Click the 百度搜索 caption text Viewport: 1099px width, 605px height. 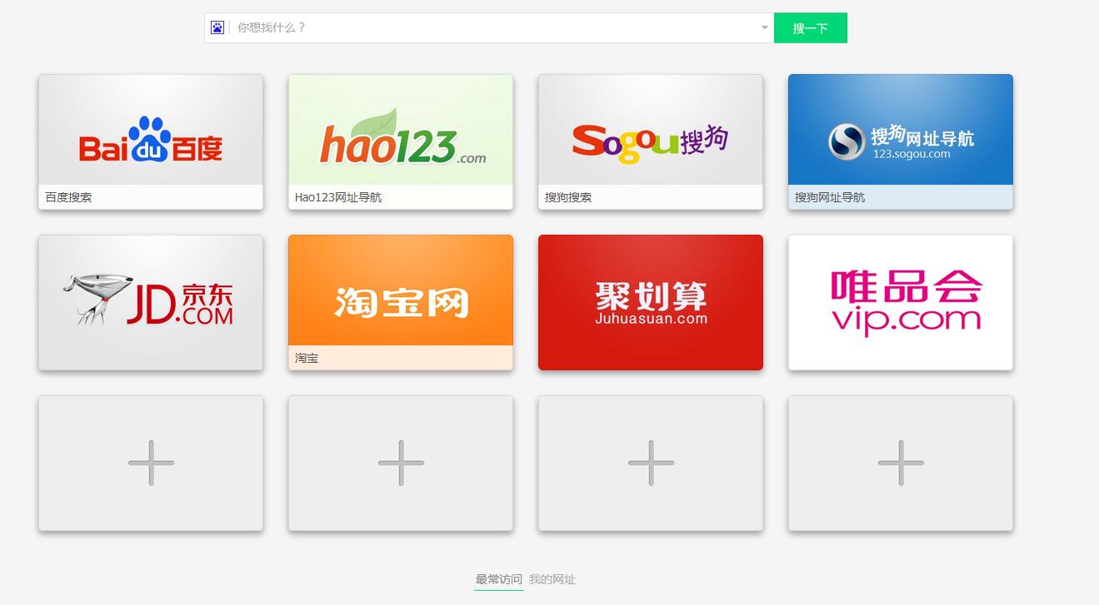(x=68, y=197)
